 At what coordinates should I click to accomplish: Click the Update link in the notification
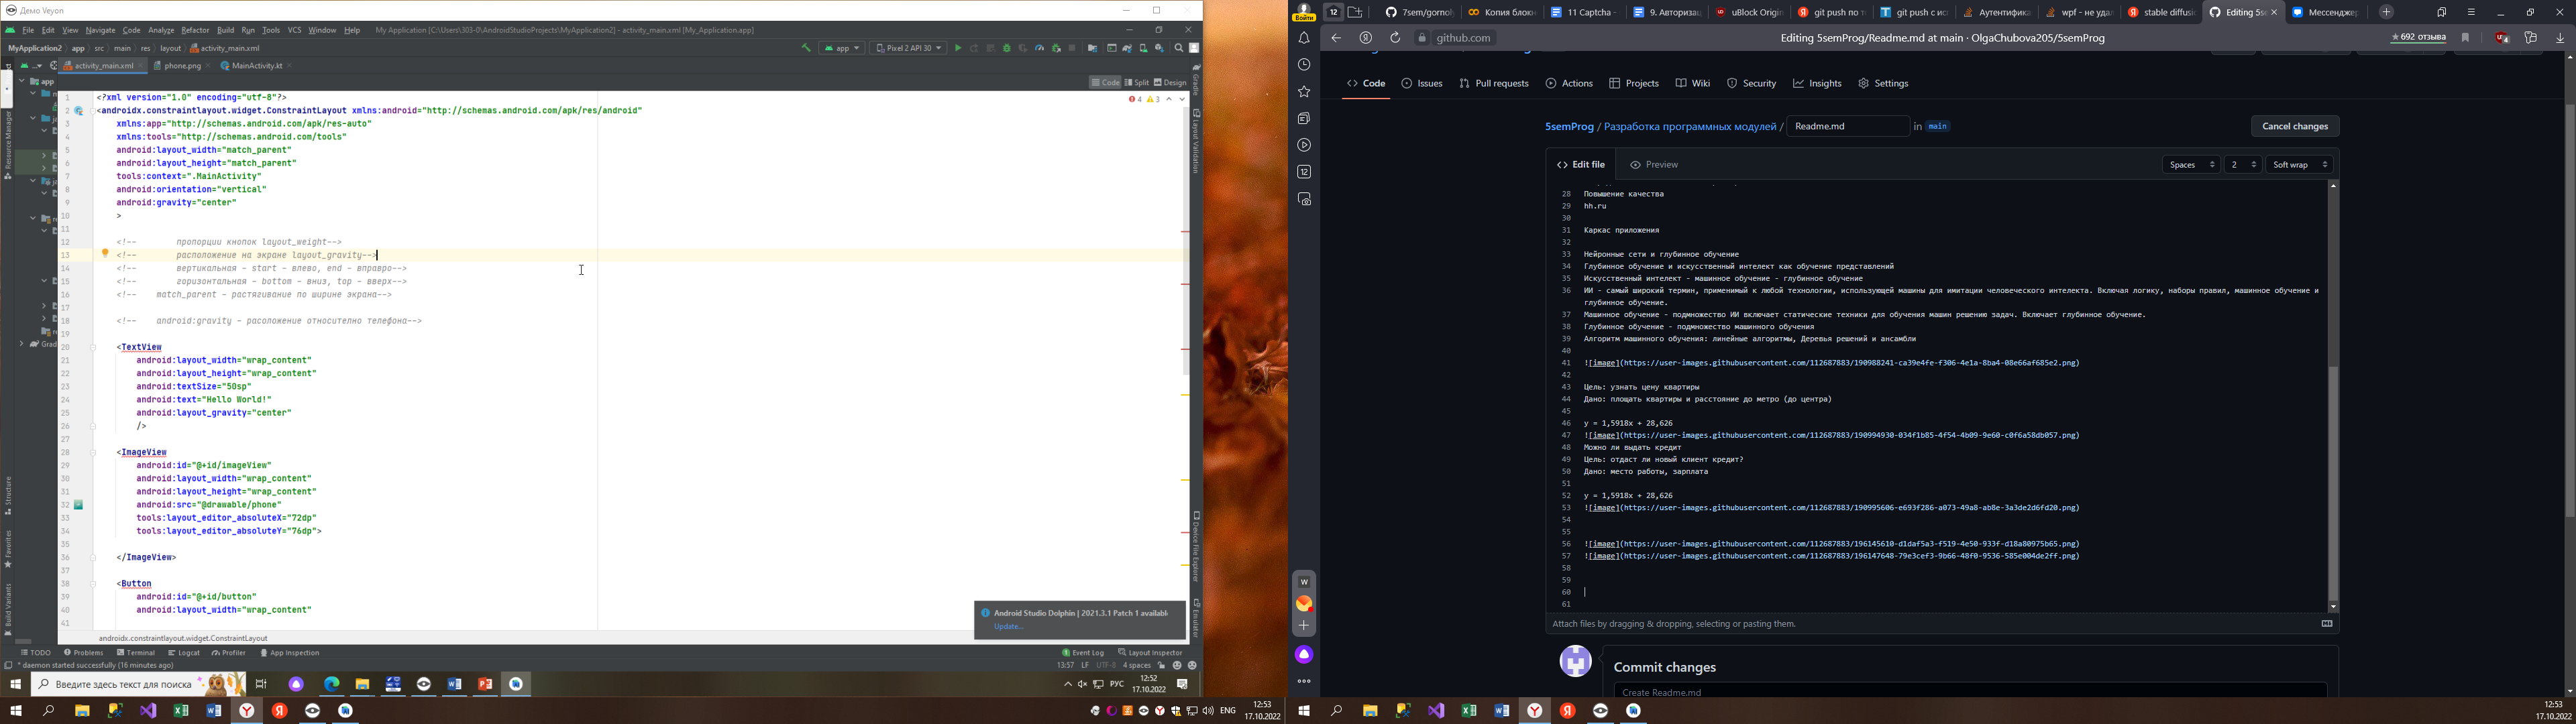pyautogui.click(x=1008, y=627)
